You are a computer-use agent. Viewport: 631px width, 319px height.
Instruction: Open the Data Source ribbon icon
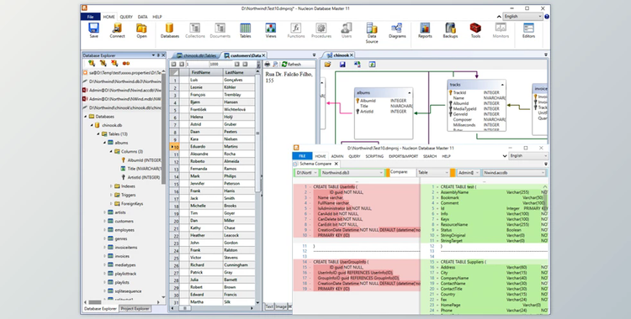371,33
